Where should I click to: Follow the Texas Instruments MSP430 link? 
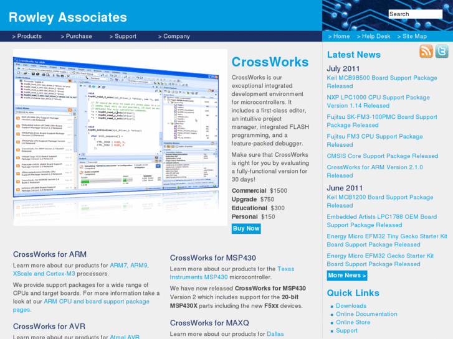(232, 273)
